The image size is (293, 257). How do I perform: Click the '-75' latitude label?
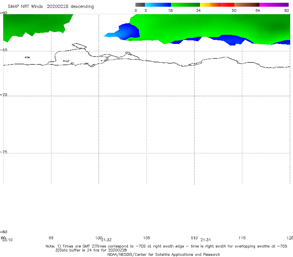point(4,152)
